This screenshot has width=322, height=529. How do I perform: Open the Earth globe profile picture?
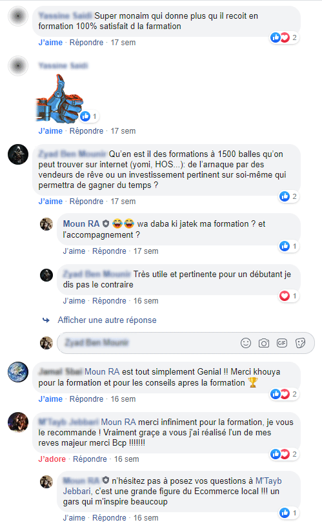click(18, 372)
